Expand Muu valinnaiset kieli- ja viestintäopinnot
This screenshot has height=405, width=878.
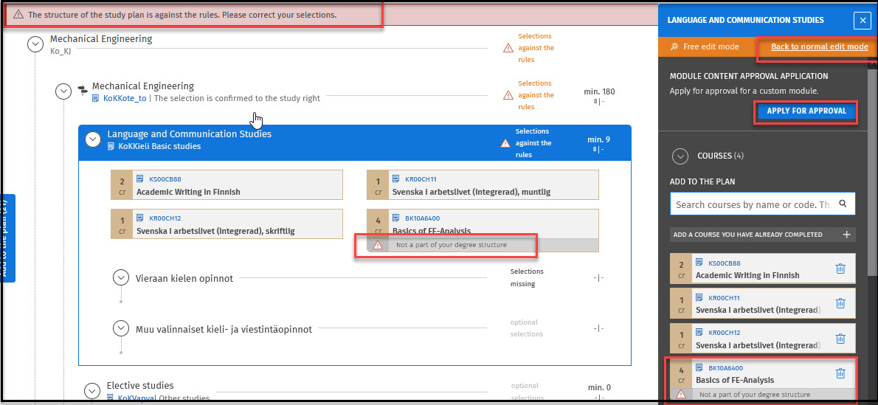coord(121,328)
